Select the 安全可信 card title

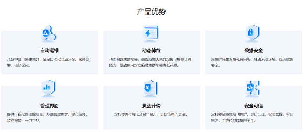(x=253, y=106)
